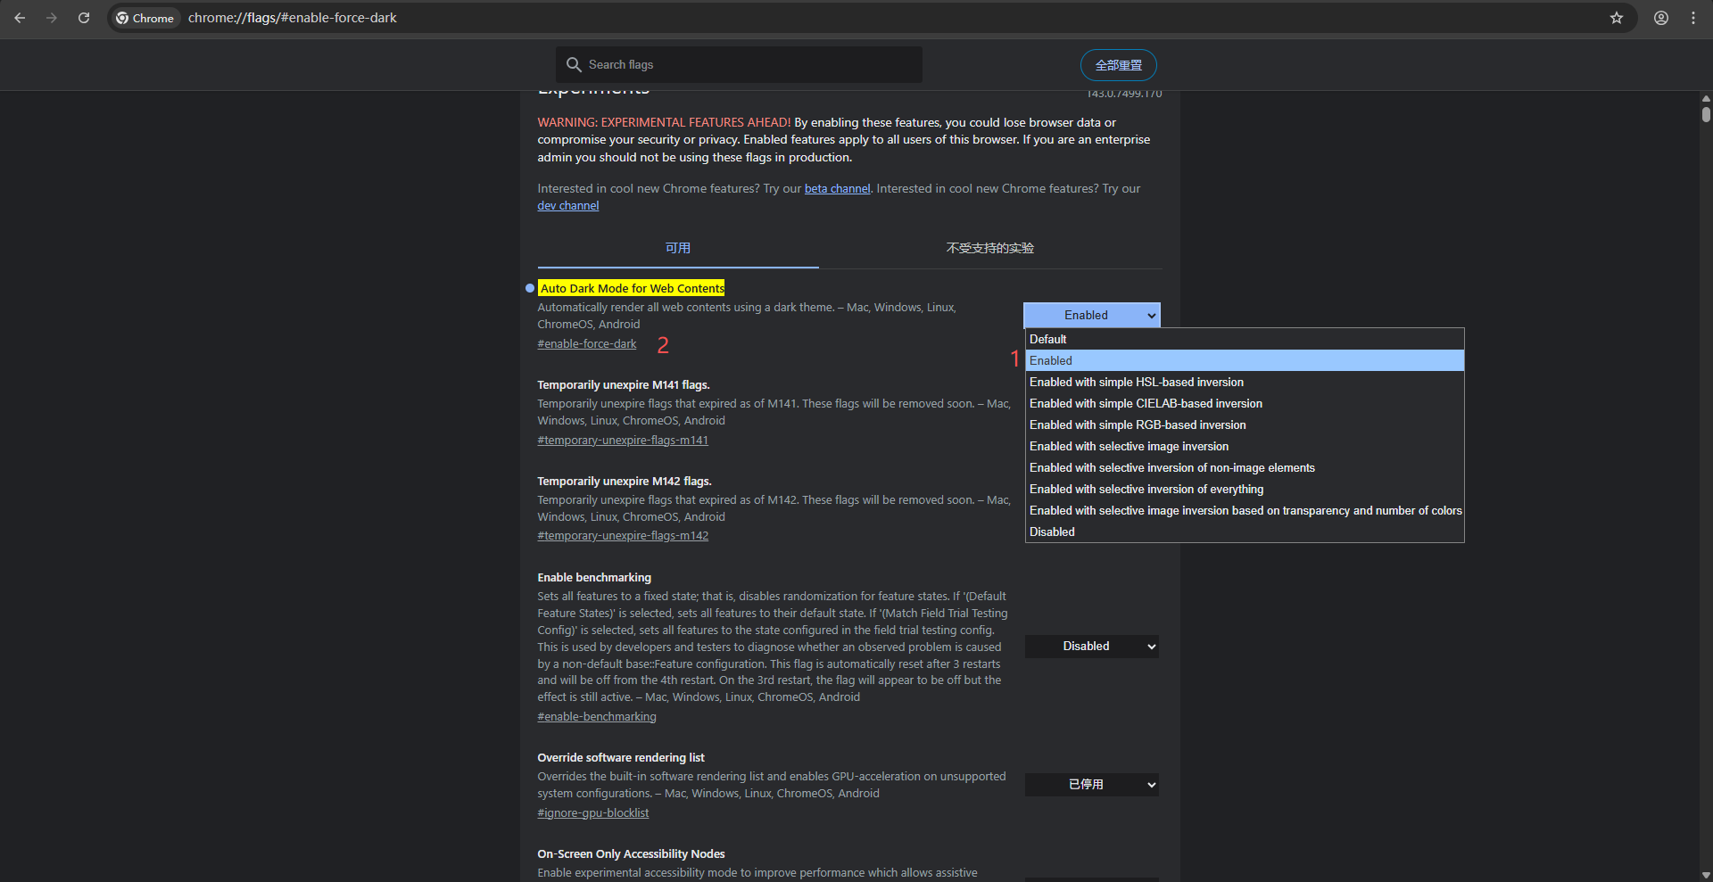Click the On-Screen Only Accessibility Nodes heading
The image size is (1713, 882).
pos(631,854)
